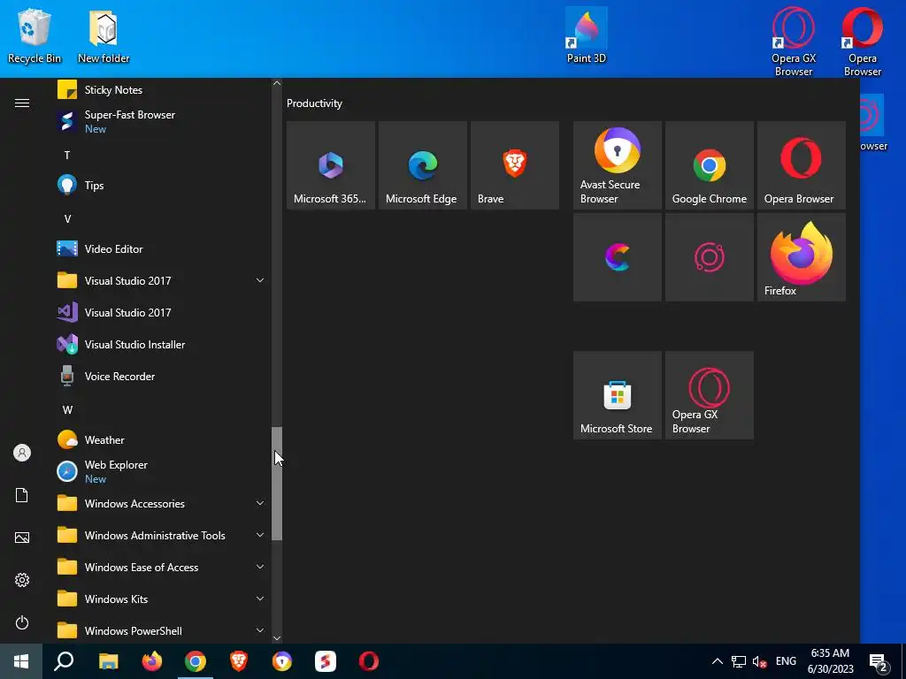Open the Microsoft 365 tile
906x679 pixels.
[331, 165]
